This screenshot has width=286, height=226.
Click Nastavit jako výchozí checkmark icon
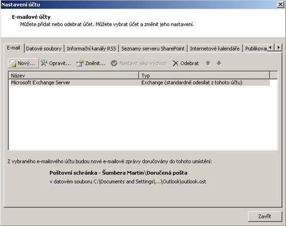[x=114, y=63]
